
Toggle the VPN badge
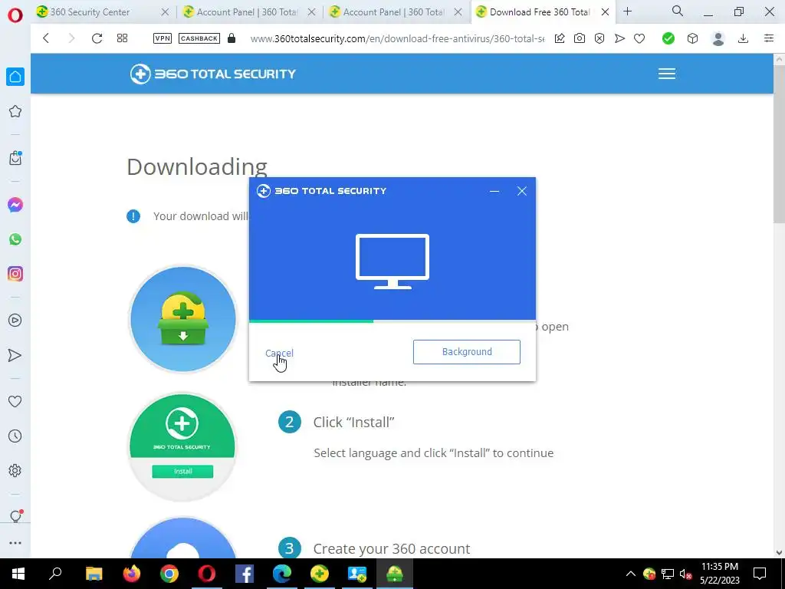pyautogui.click(x=163, y=38)
